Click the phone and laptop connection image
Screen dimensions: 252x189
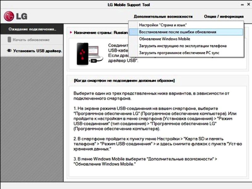tap(90, 54)
